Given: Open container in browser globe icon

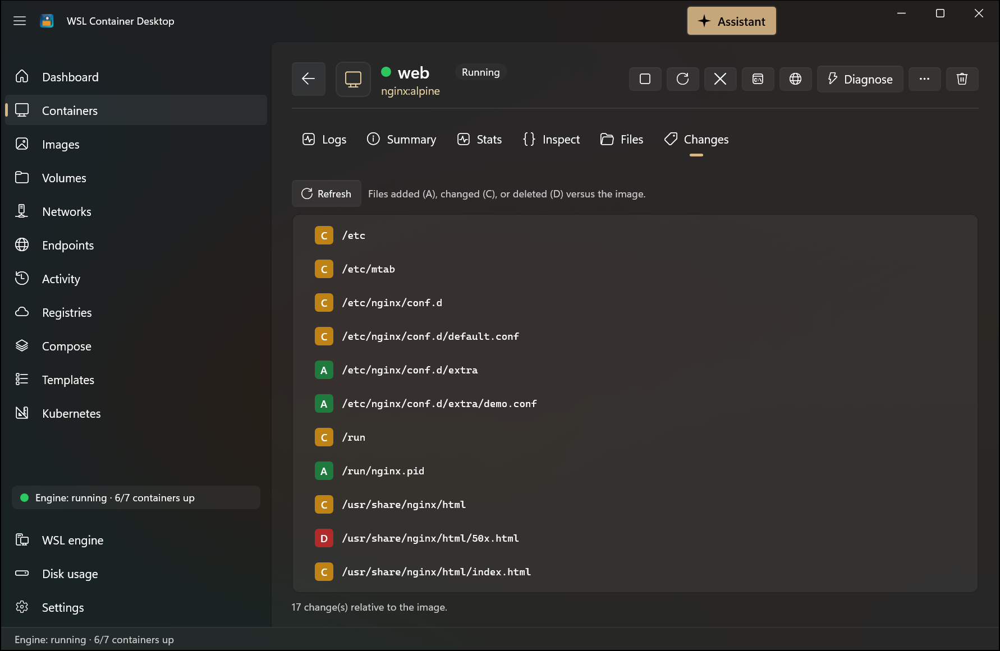Looking at the screenshot, I should pyautogui.click(x=796, y=79).
